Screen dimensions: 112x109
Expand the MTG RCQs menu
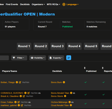[x=53, y=4]
